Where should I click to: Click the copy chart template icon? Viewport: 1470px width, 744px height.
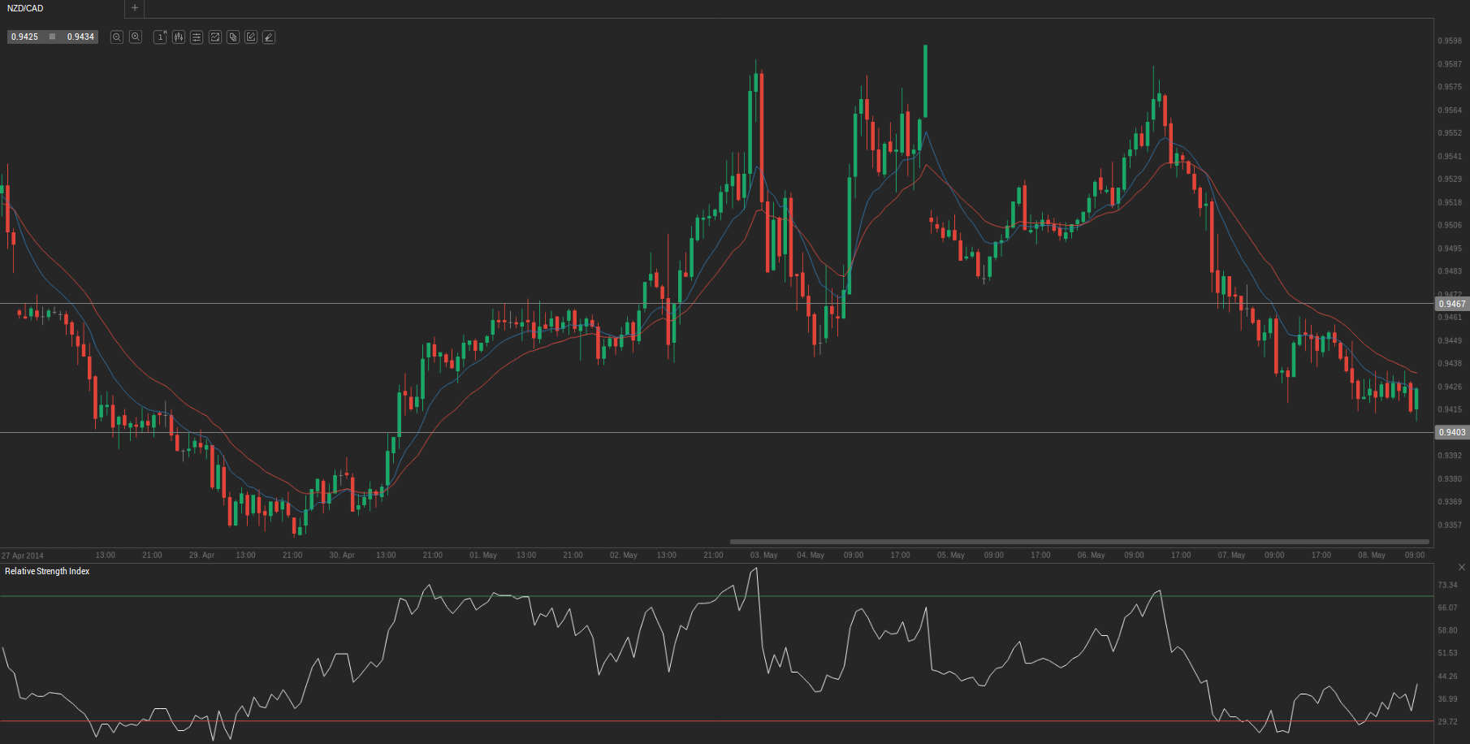click(233, 37)
